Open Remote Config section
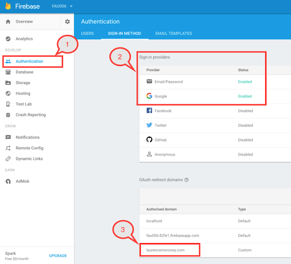The height and width of the screenshot is (264, 291). click(30, 148)
